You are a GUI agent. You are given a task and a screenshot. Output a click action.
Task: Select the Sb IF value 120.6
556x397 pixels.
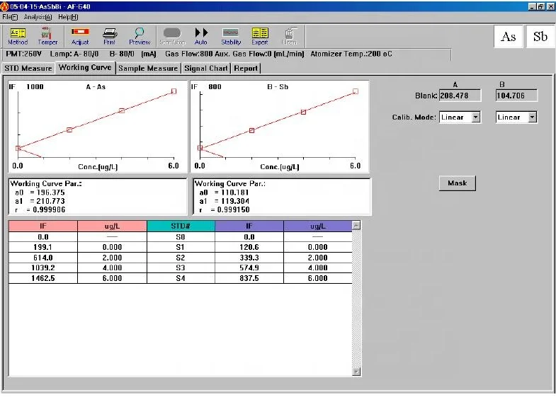coord(249,247)
